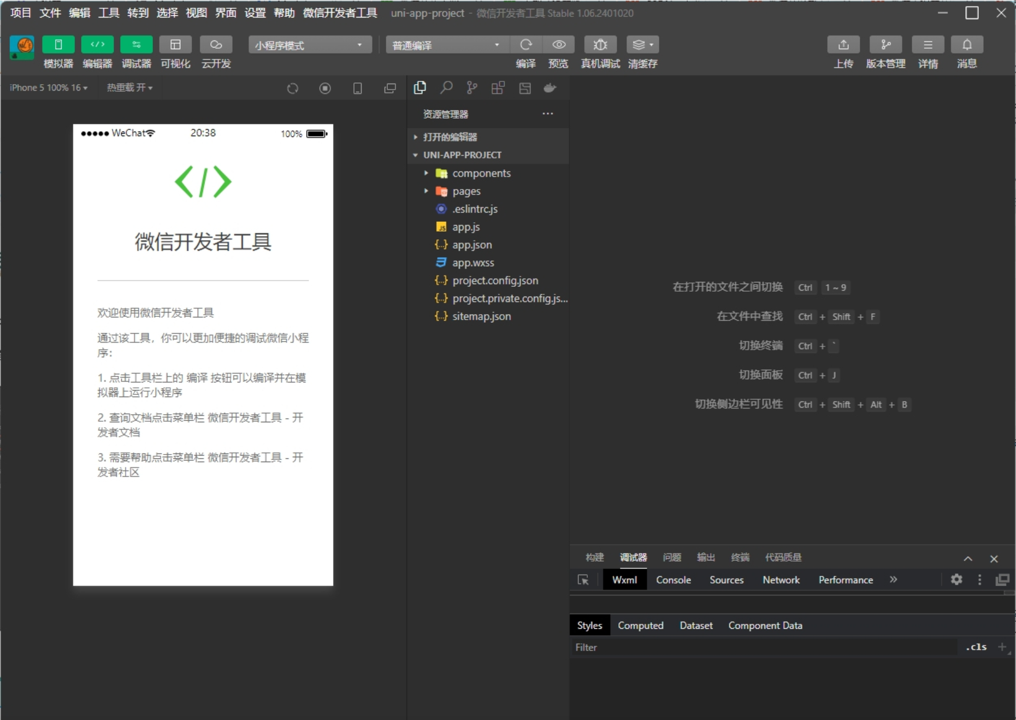Click the element inspector arrow icon

point(583,580)
